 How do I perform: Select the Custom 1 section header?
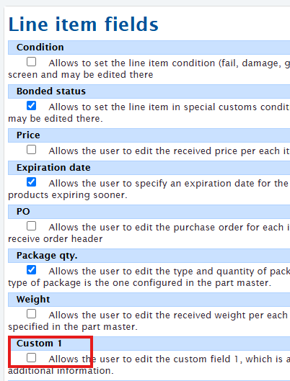pyautogui.click(x=149, y=344)
